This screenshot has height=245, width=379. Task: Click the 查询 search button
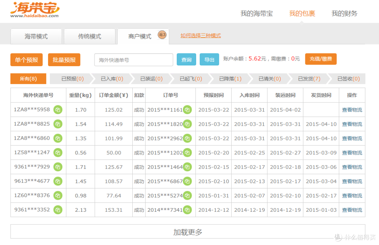(x=186, y=59)
